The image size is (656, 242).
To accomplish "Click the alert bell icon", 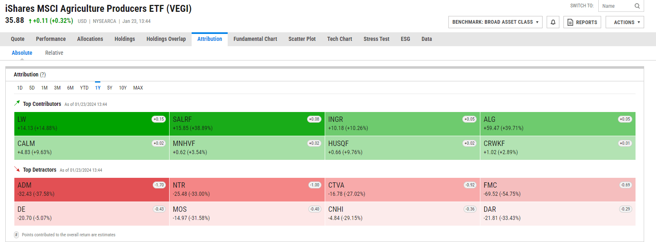I will pyautogui.click(x=553, y=22).
